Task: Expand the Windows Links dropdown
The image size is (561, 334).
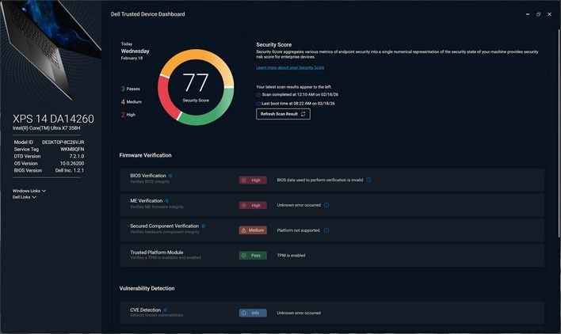Action: pyautogui.click(x=29, y=191)
